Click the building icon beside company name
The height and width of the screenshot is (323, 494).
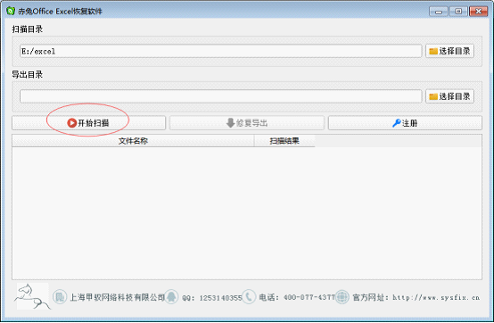[x=60, y=297]
